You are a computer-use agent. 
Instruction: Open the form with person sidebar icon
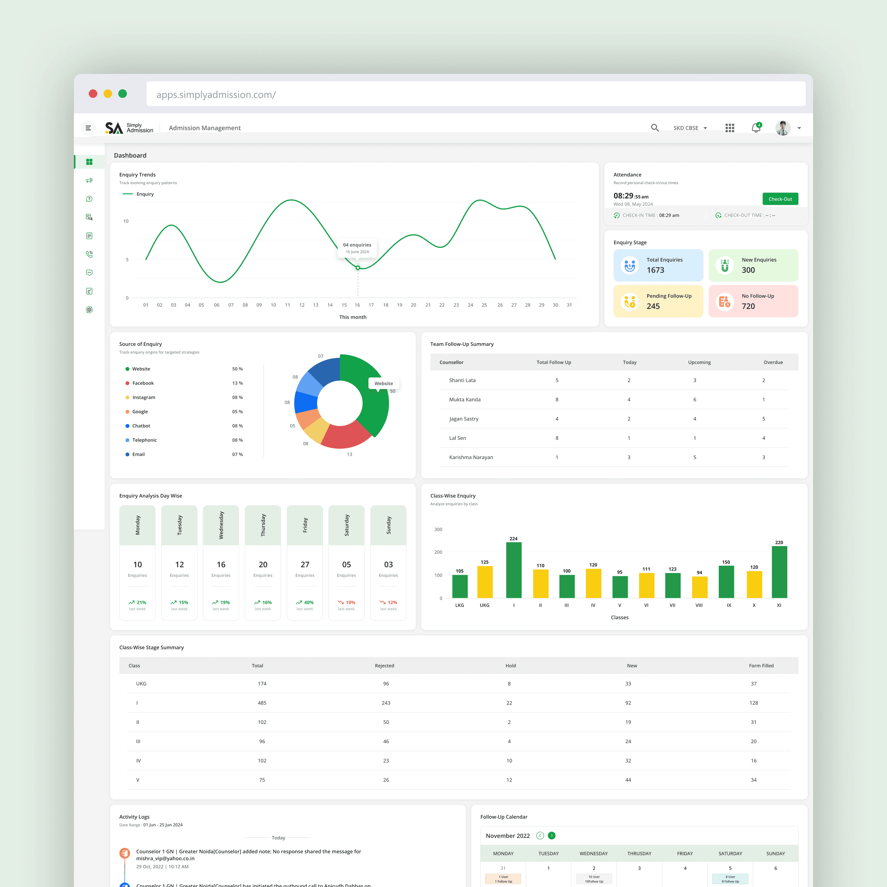pos(89,217)
